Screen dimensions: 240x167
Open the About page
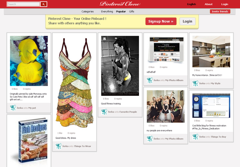pos(208,4)
